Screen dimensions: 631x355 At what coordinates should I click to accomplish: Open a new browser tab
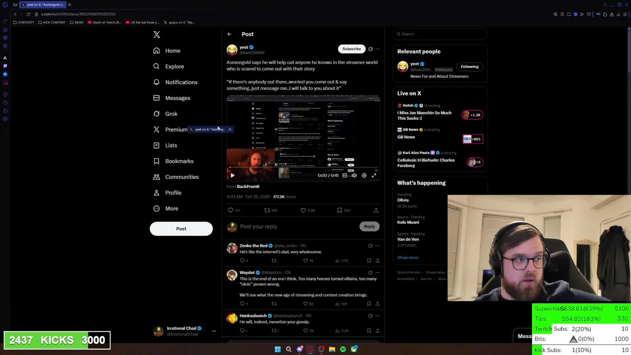(x=70, y=5)
